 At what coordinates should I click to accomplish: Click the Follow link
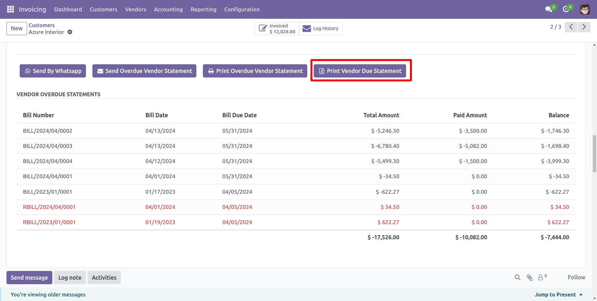(576, 277)
